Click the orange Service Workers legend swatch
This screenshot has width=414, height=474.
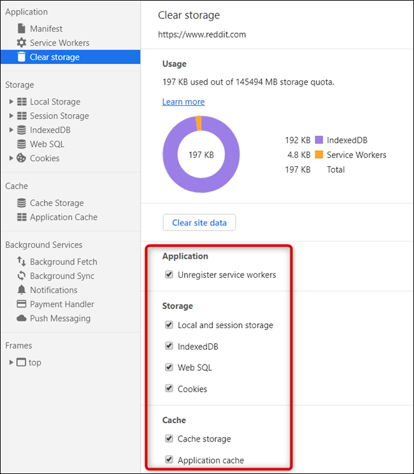click(319, 154)
